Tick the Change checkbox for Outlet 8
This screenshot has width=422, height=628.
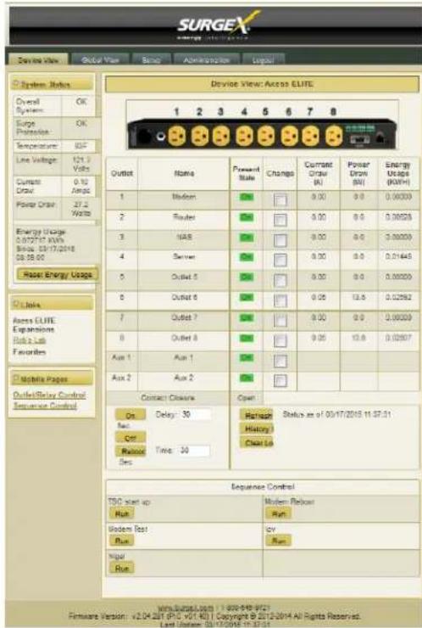click(280, 341)
